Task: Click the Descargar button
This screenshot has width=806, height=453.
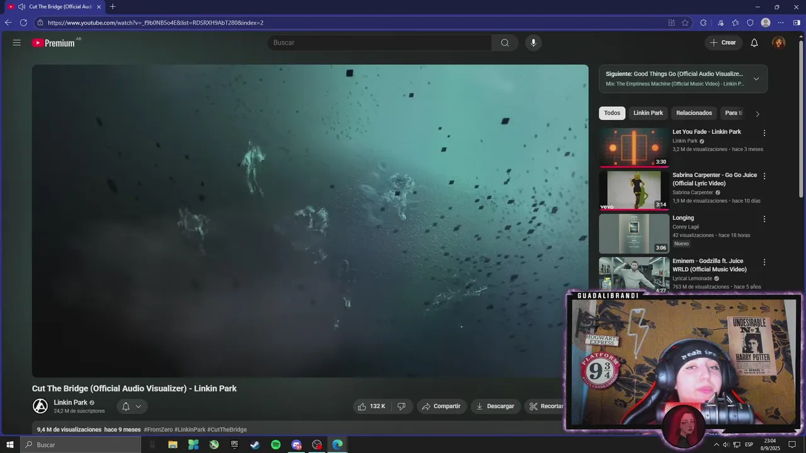Action: (x=495, y=406)
